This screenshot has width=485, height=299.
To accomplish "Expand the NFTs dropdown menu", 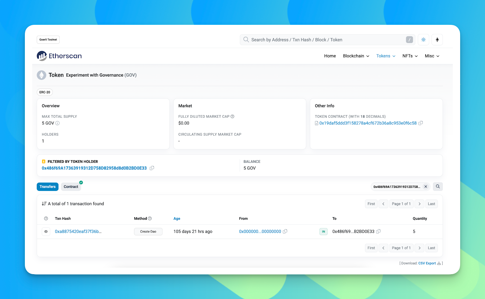I will pyautogui.click(x=410, y=56).
